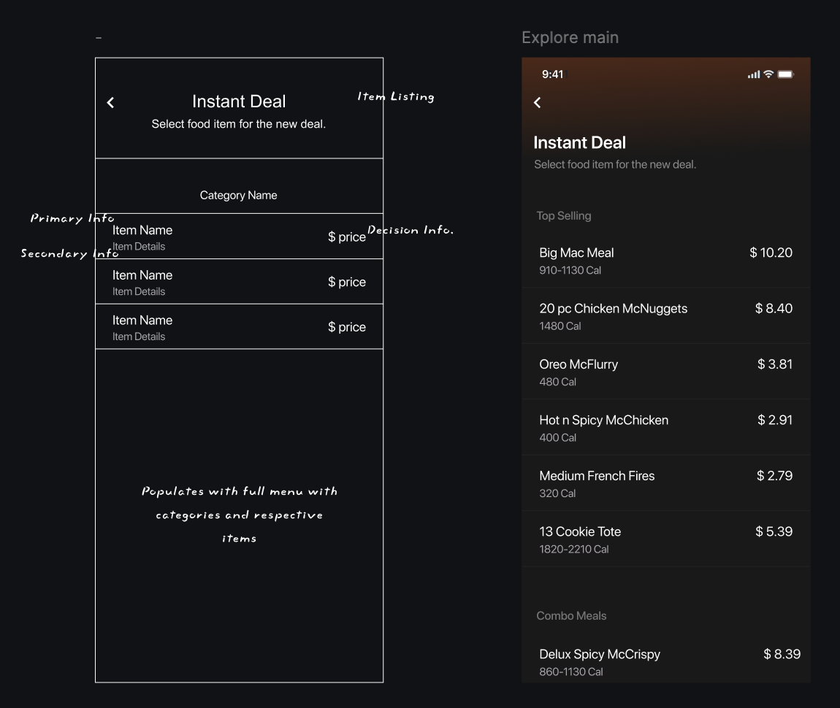Click the 1480 Cal detail text
Viewport: 840px width, 708px height.
560,326
